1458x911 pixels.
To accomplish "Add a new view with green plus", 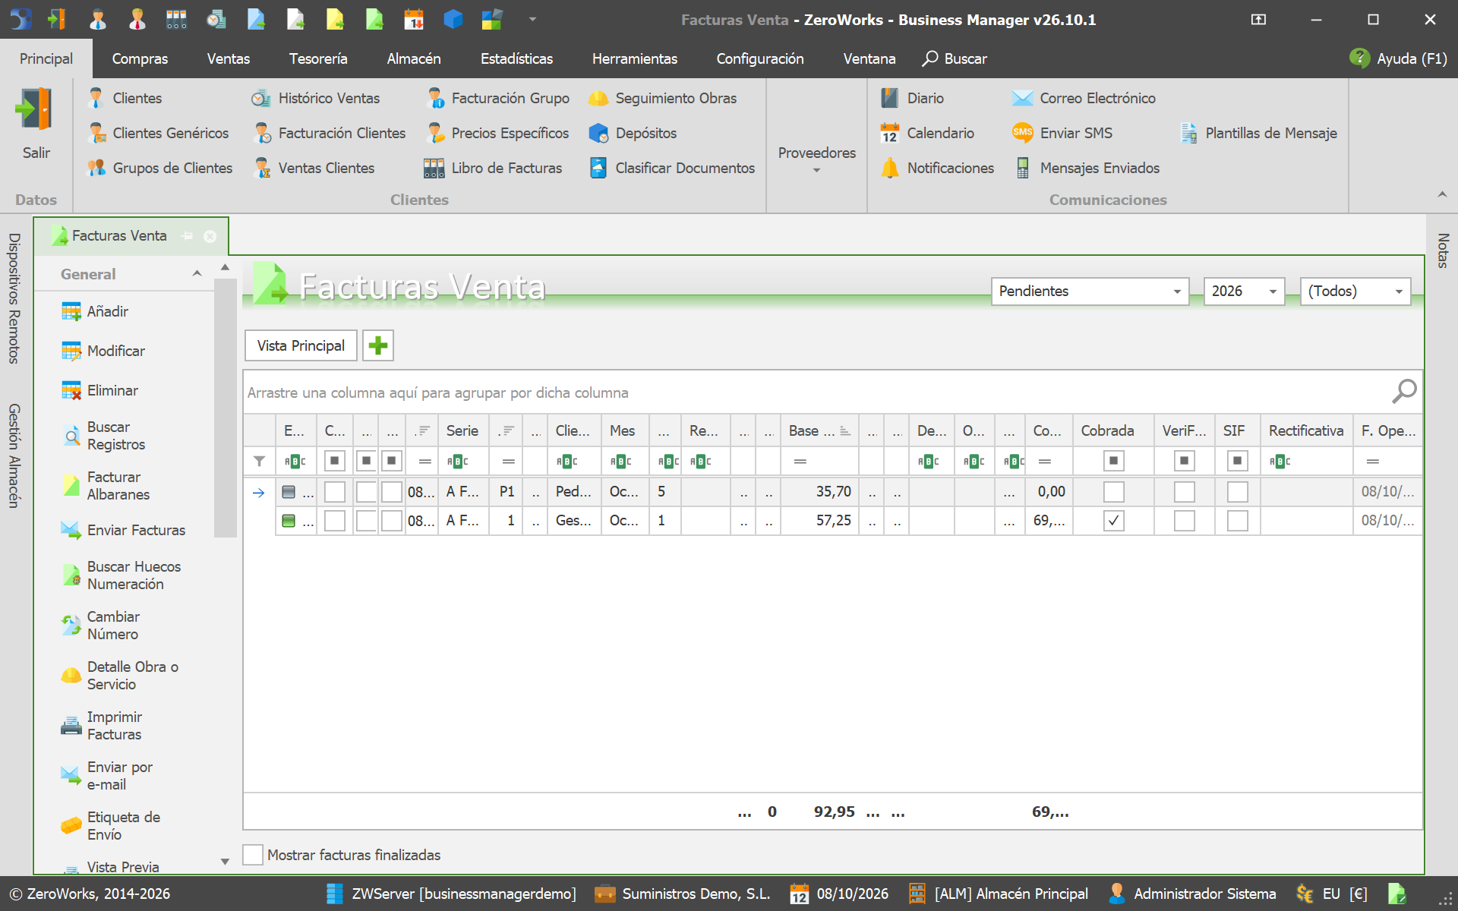I will [x=378, y=346].
